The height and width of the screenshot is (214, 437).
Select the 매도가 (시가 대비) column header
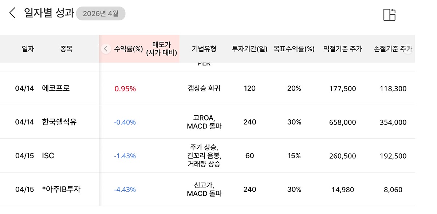click(x=161, y=49)
